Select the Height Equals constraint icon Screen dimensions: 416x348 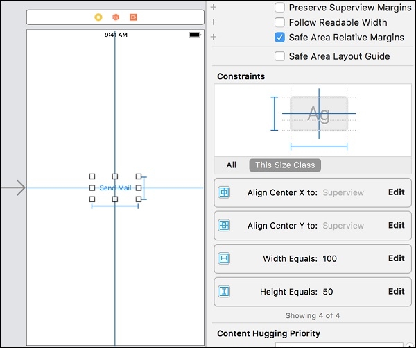(x=224, y=292)
